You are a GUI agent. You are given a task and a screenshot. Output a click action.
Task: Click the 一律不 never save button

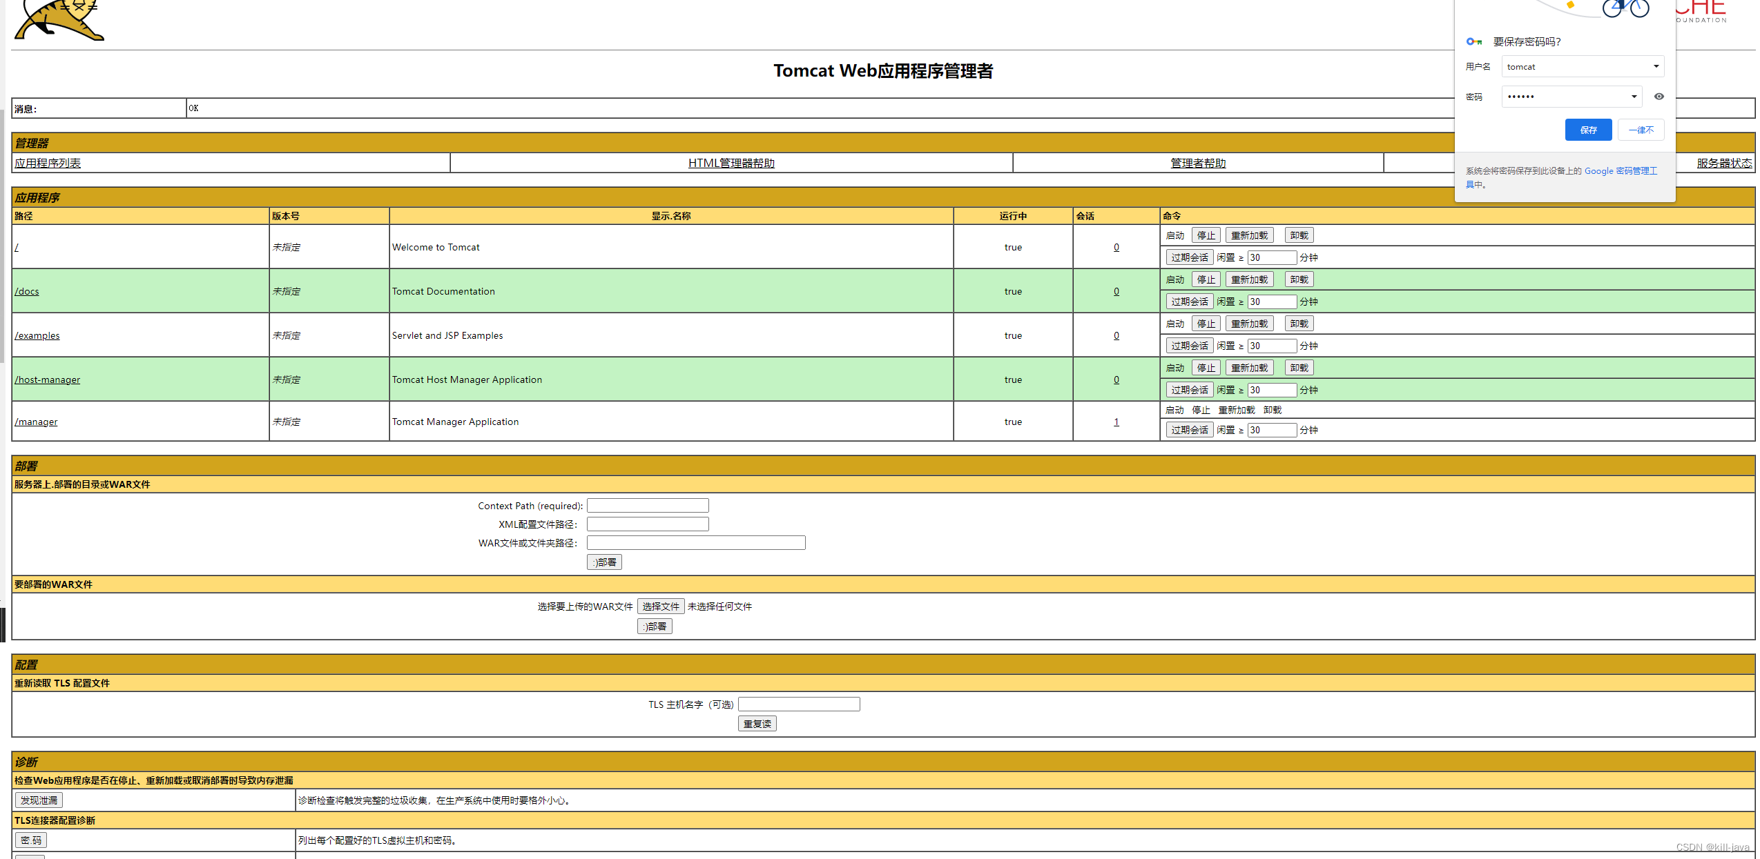tap(1641, 130)
